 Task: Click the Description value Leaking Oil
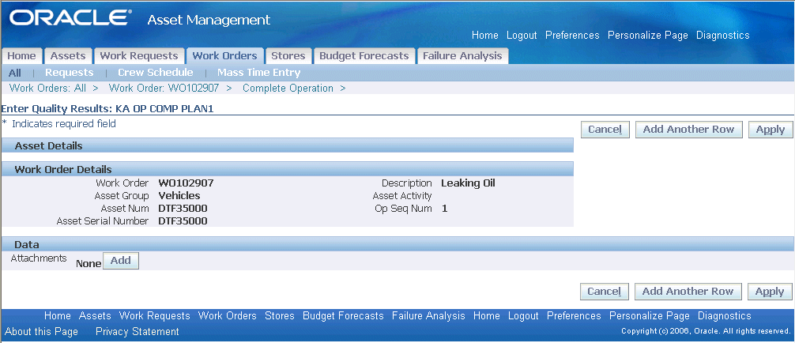(468, 183)
